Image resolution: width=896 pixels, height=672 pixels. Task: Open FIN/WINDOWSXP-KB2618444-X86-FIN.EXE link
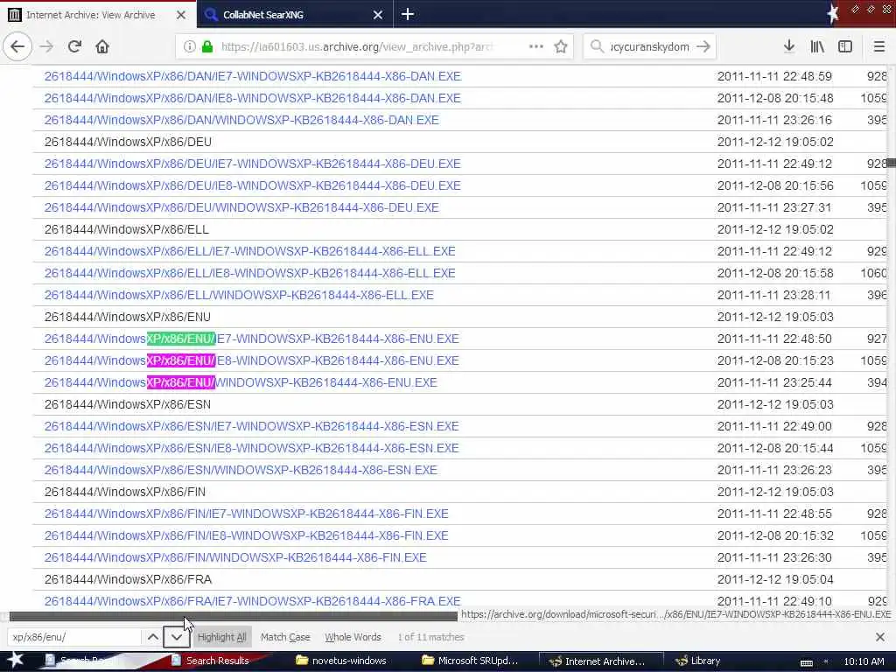pyautogui.click(x=235, y=557)
